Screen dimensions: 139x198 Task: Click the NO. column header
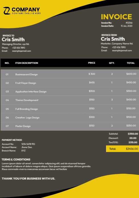pyautogui.click(x=7, y=63)
